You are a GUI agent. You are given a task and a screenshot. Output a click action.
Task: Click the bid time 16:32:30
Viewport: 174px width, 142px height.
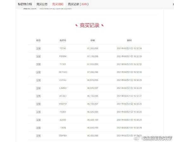coord(129,72)
